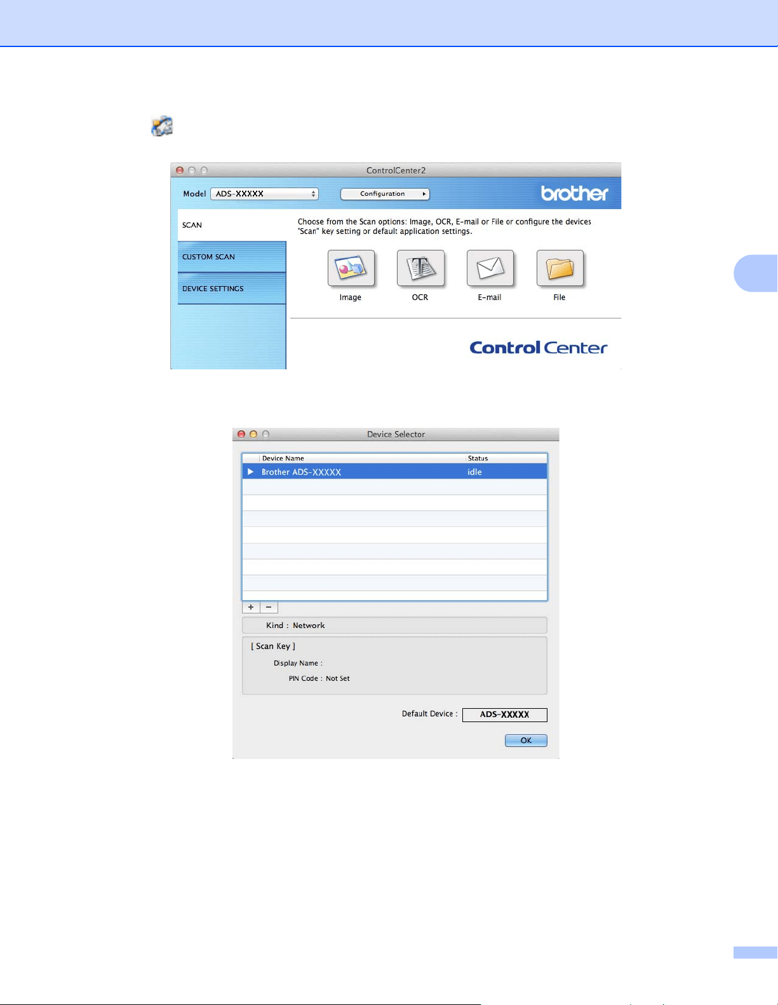Confirm with the OK button
778x1005 pixels.
(526, 741)
